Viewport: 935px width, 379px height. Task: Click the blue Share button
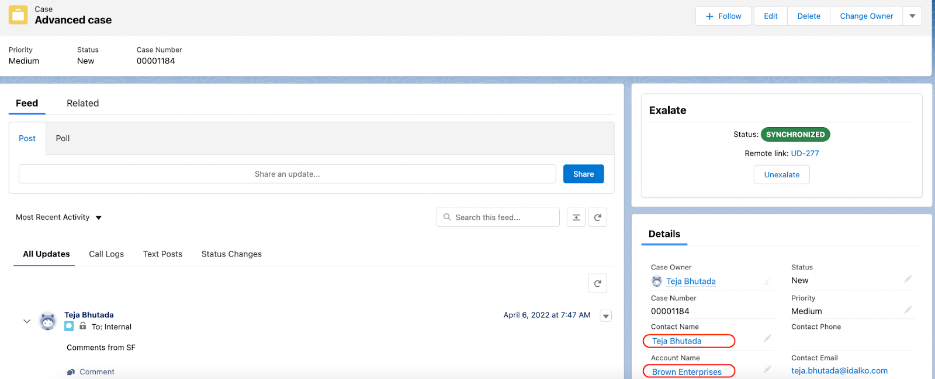pos(583,174)
